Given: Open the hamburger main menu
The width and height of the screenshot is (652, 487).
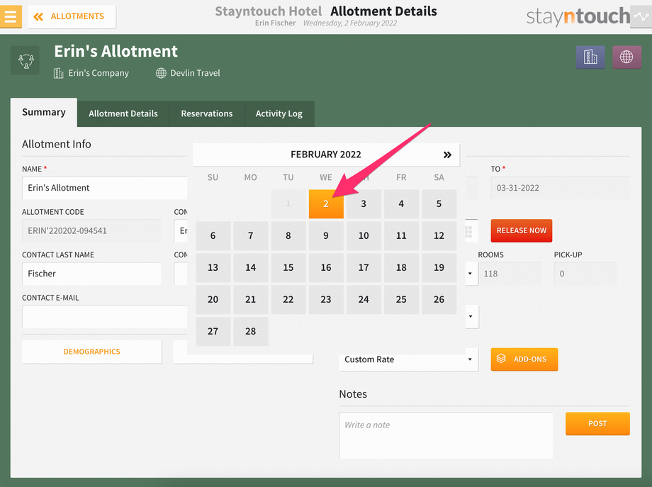Looking at the screenshot, I should [11, 16].
